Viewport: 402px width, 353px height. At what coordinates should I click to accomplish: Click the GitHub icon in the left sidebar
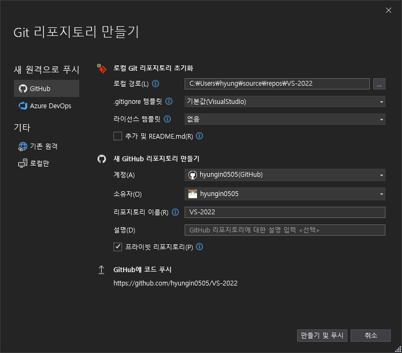(x=23, y=88)
